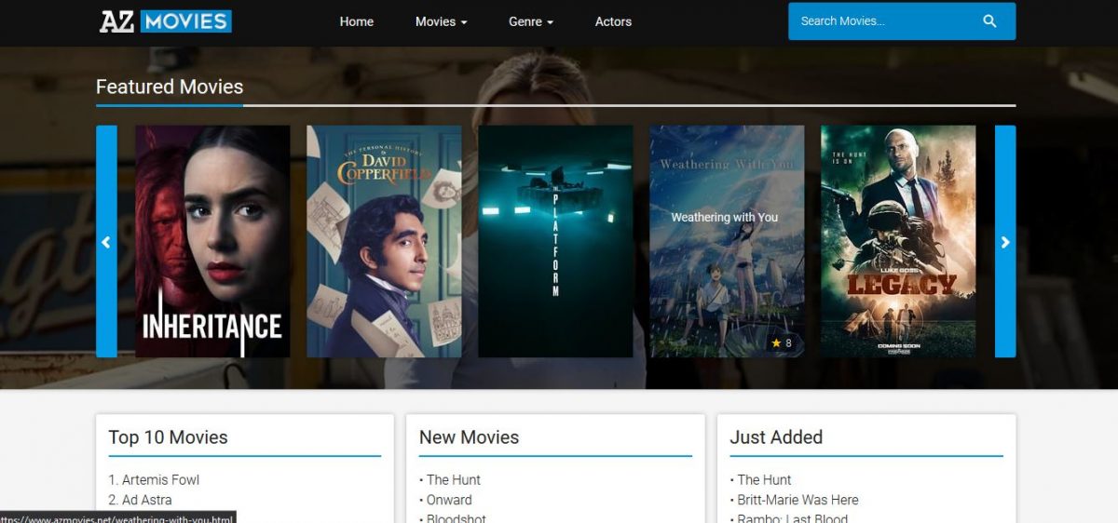Screen dimensions: 1118x523
Task: Open The Platform movie poster
Action: 555,242
